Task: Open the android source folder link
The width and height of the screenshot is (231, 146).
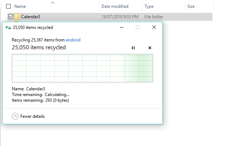Action: click(x=73, y=40)
